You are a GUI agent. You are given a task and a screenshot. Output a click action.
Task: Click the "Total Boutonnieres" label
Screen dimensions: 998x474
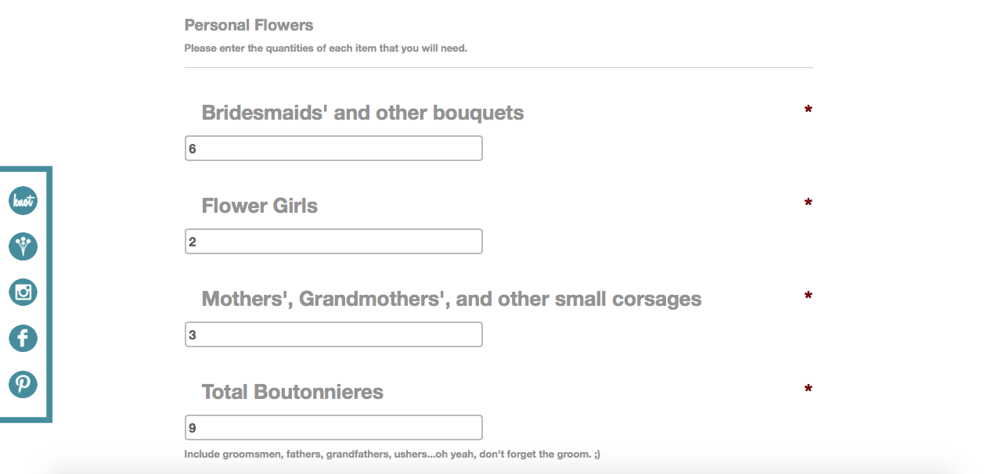coord(292,392)
